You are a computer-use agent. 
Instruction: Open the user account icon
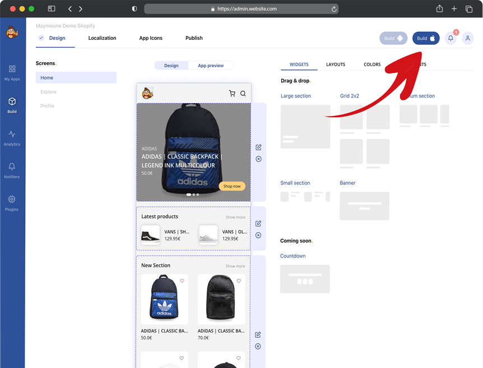(468, 38)
